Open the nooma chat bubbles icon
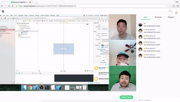The height and width of the screenshot is (102, 180). coord(170,11)
